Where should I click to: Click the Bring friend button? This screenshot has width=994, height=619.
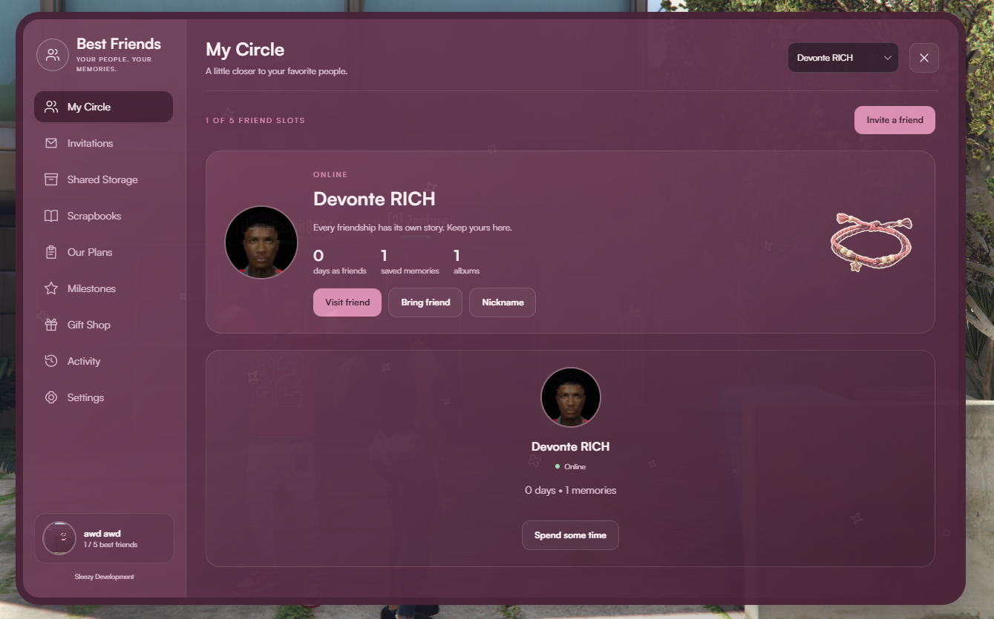pyautogui.click(x=425, y=302)
